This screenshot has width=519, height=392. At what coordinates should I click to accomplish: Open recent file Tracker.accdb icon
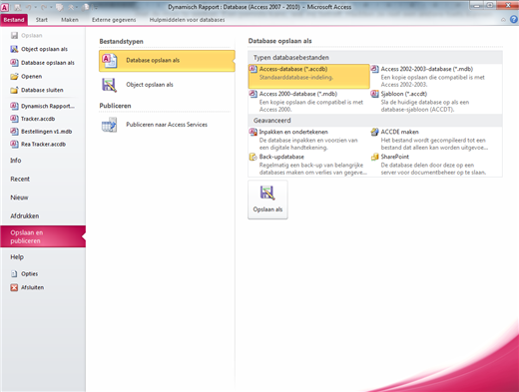click(x=14, y=119)
